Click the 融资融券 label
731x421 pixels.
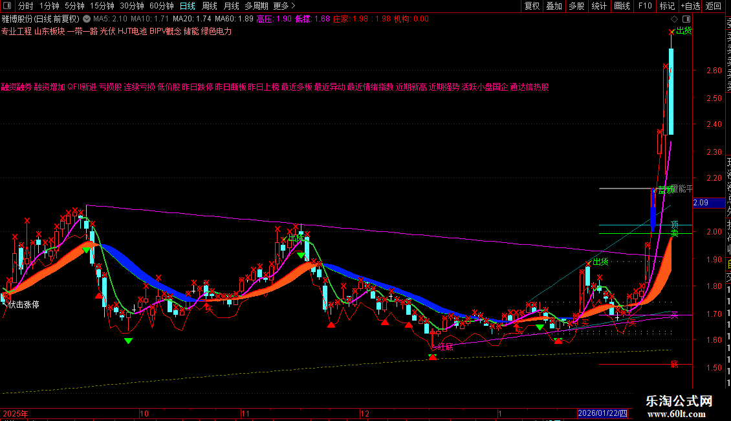point(16,87)
